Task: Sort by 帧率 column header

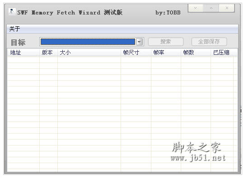Action: [x=166, y=53]
